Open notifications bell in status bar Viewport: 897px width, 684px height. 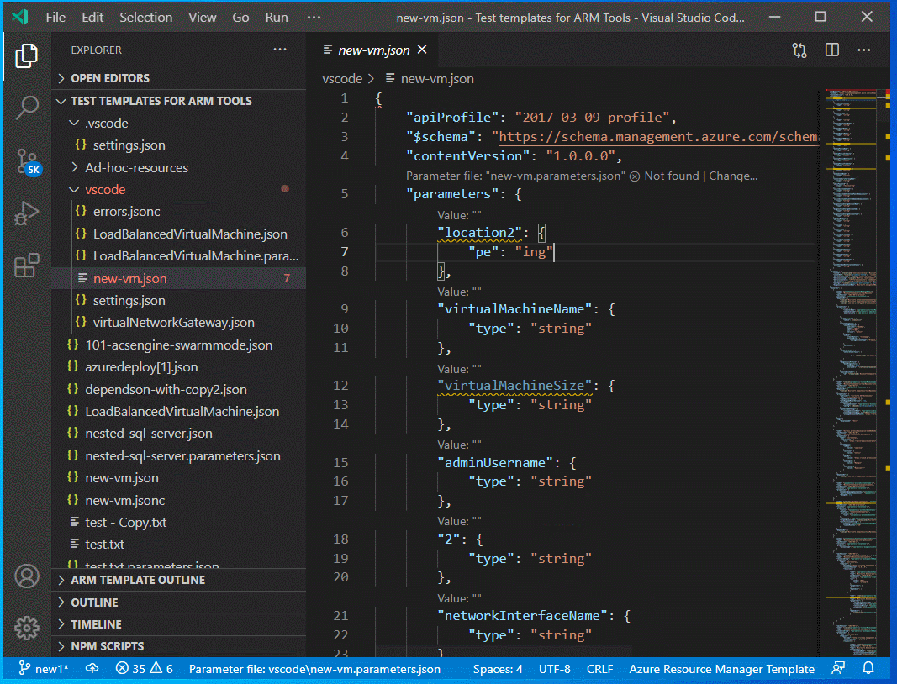coord(868,669)
